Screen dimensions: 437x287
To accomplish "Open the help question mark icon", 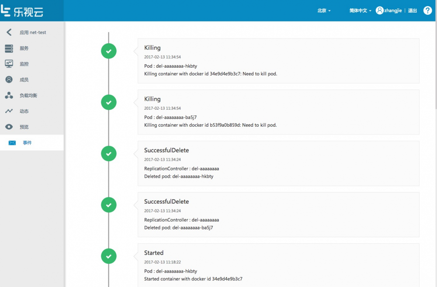I will pyautogui.click(x=428, y=10).
